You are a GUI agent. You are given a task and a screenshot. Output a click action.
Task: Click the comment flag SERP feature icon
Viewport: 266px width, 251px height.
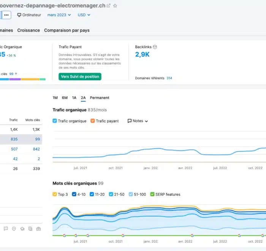pos(6,229)
